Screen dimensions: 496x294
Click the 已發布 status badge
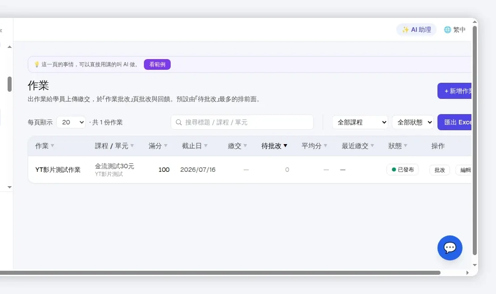(x=402, y=170)
